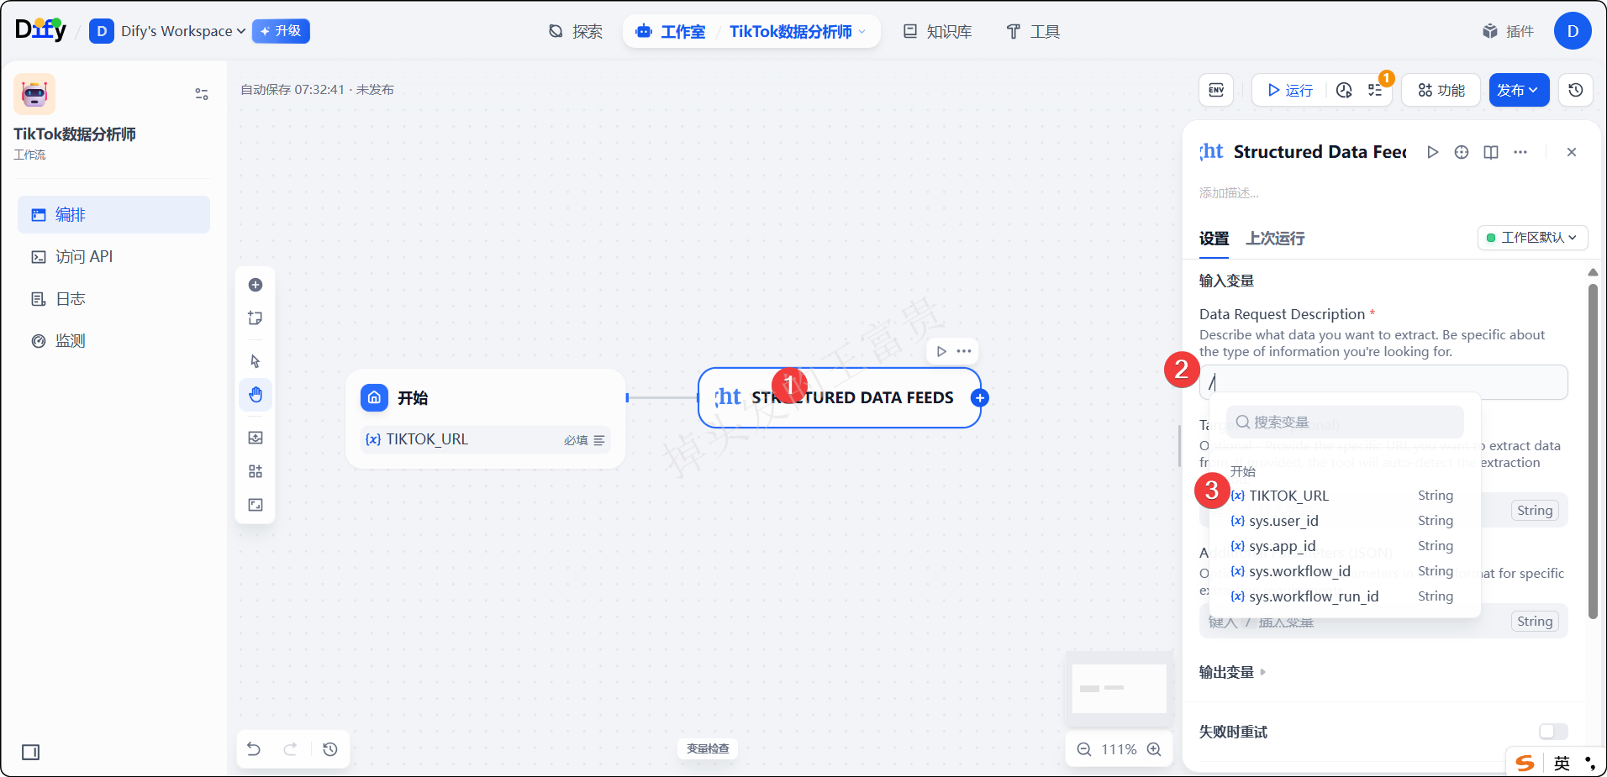Undo the last canvas action
This screenshot has height=777, width=1607.
(254, 748)
